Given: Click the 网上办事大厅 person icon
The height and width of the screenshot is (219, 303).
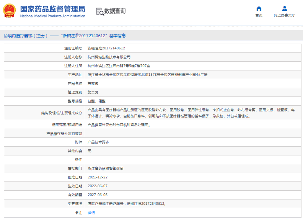Looking at the screenshot, I should tap(284, 8).
